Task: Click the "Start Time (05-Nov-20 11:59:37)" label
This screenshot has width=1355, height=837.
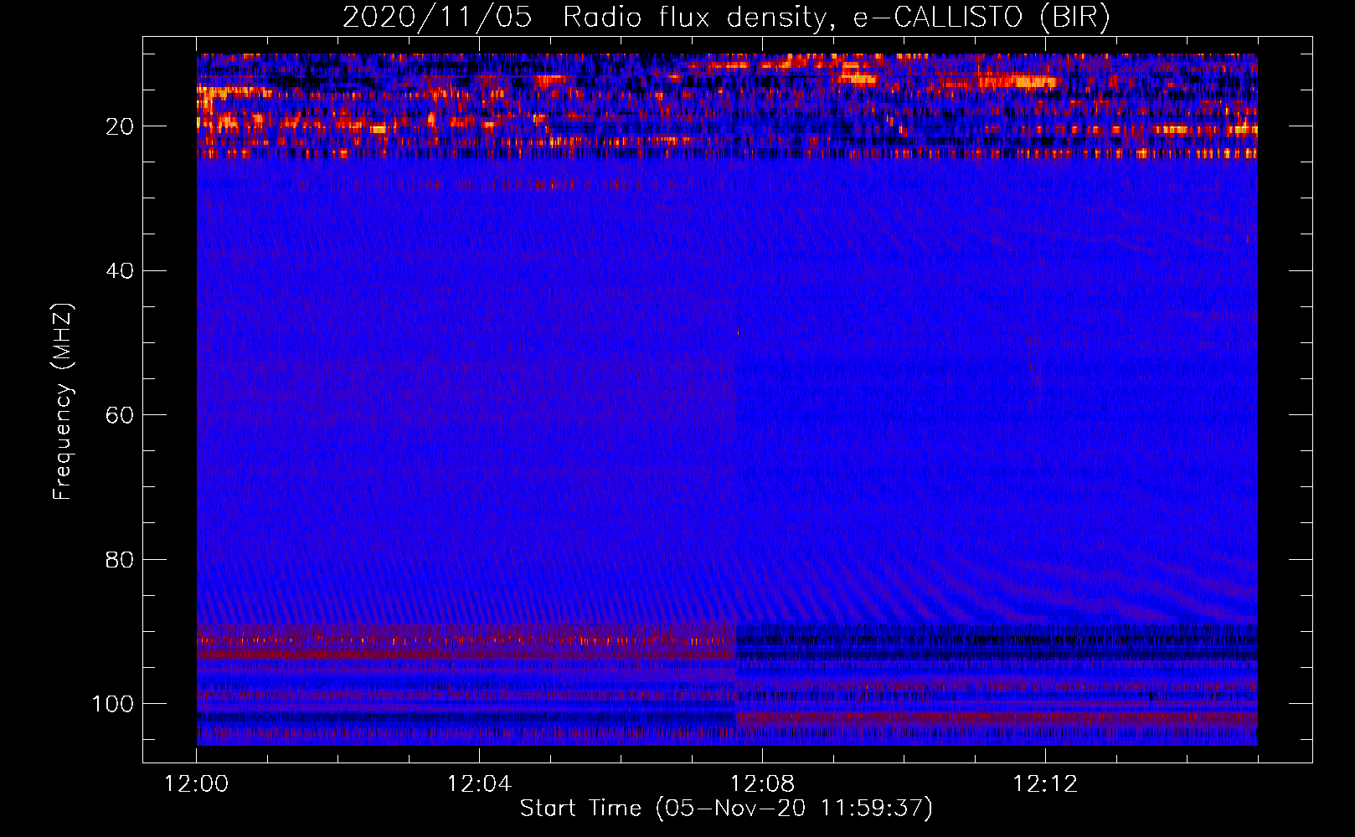Action: pos(726,809)
